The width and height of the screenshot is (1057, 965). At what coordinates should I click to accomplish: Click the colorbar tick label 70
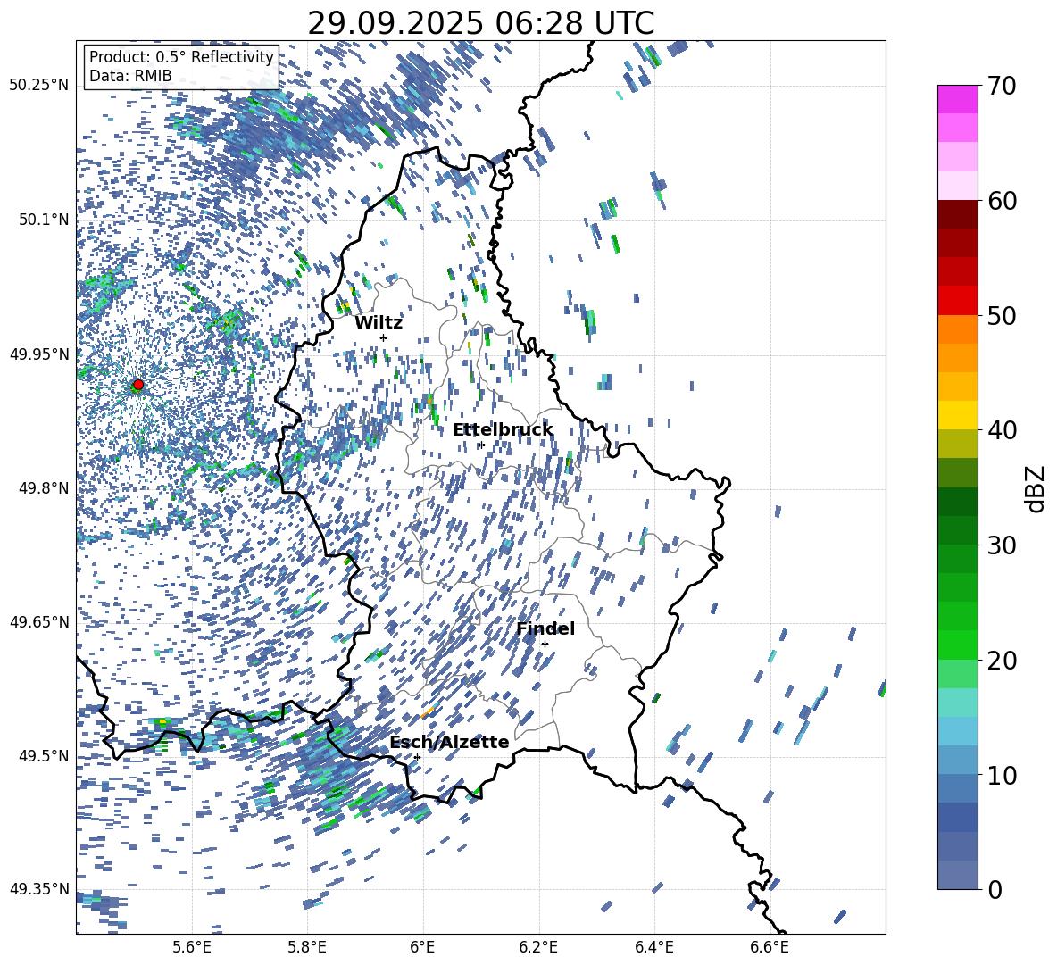tap(1003, 87)
